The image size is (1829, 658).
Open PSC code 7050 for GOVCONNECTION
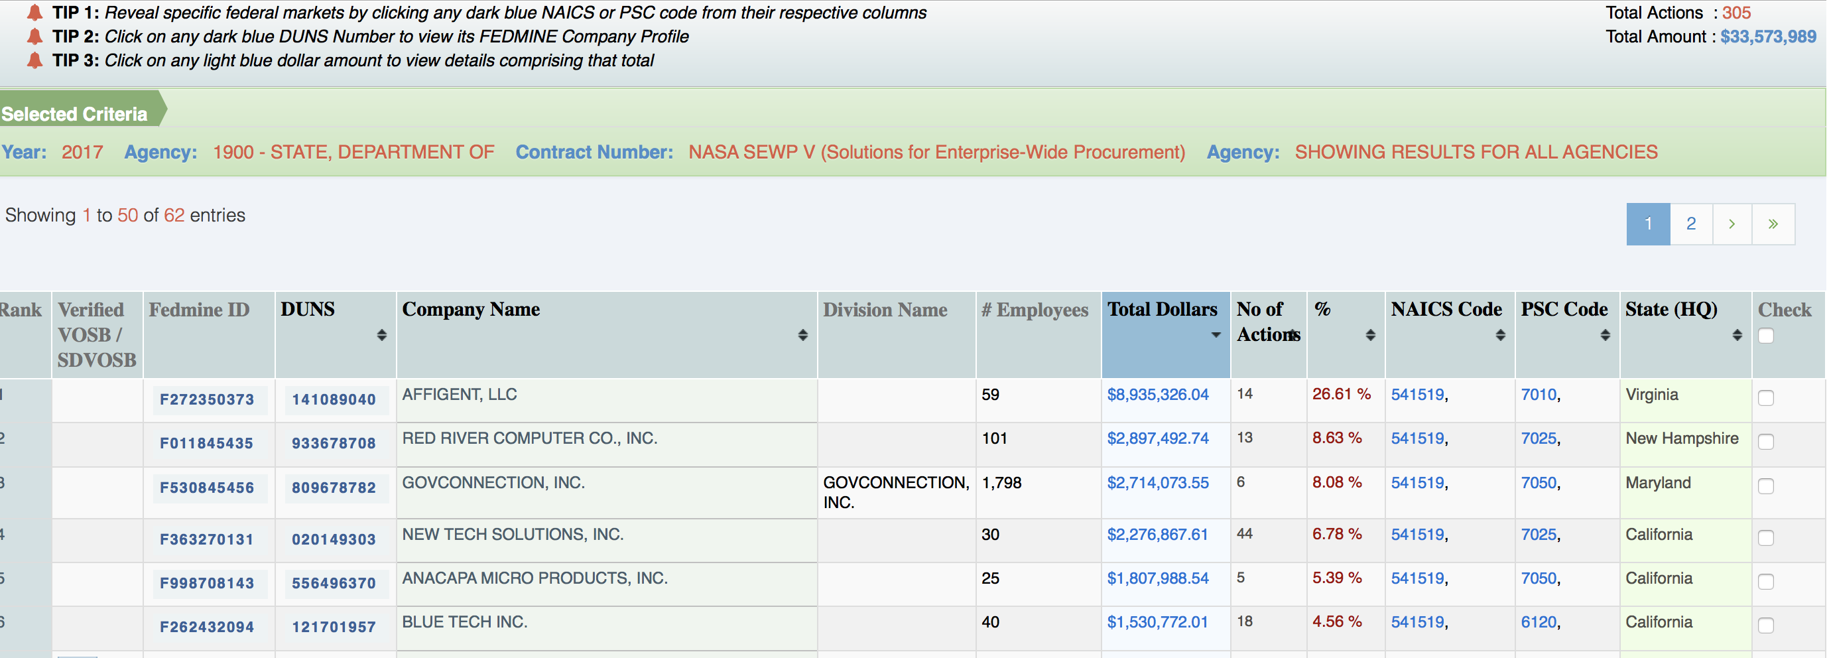pyautogui.click(x=1538, y=484)
